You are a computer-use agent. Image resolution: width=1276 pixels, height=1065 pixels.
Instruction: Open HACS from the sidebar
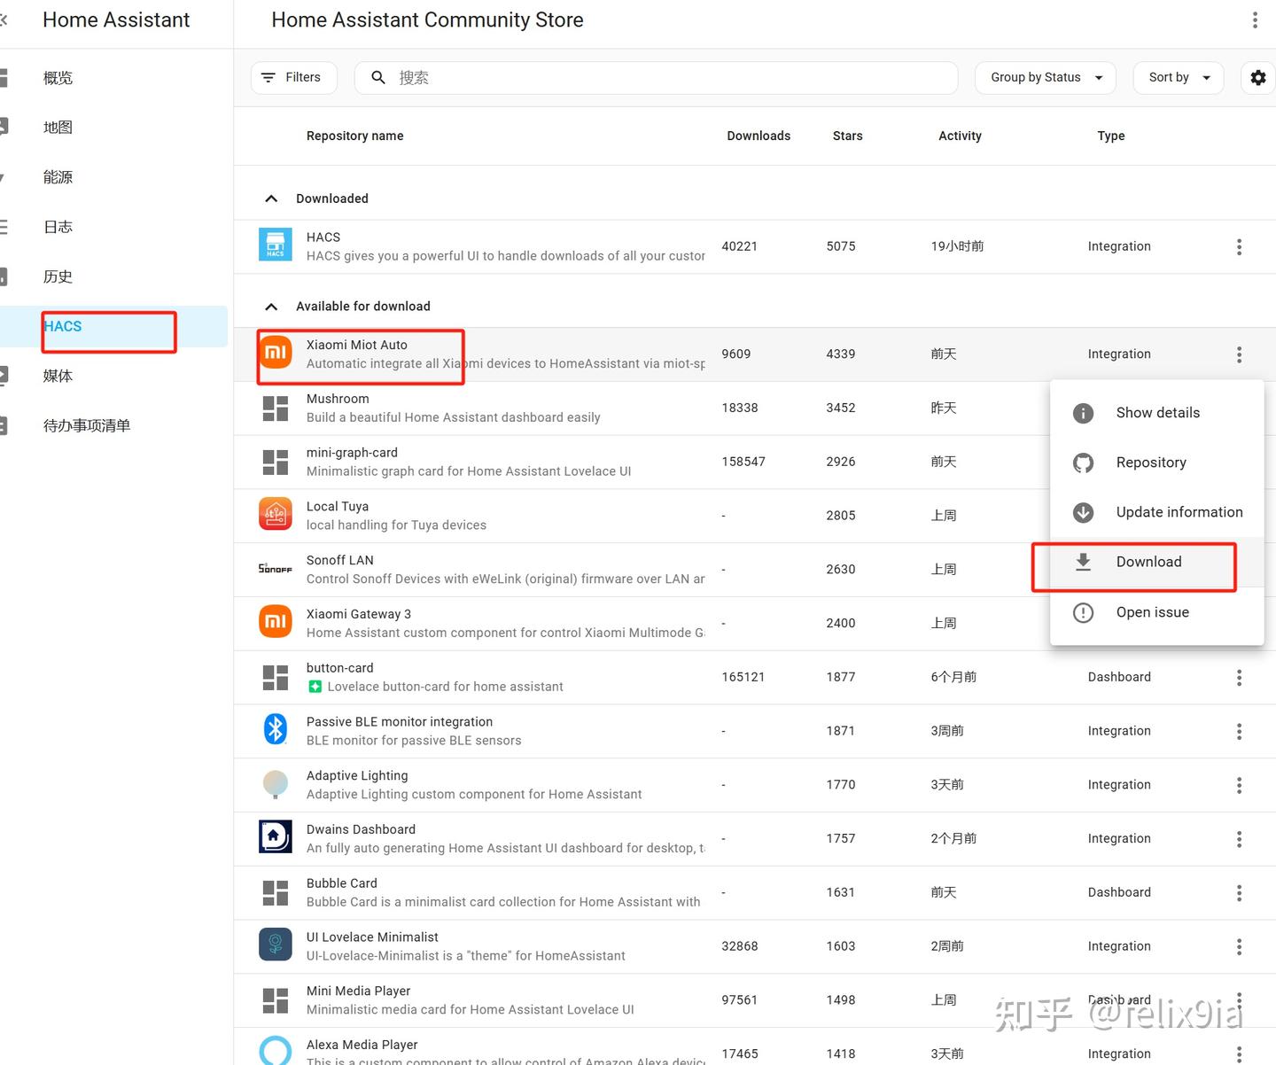[x=62, y=326]
